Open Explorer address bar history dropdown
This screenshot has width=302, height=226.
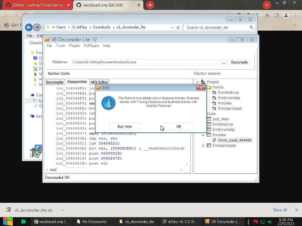click(x=172, y=28)
